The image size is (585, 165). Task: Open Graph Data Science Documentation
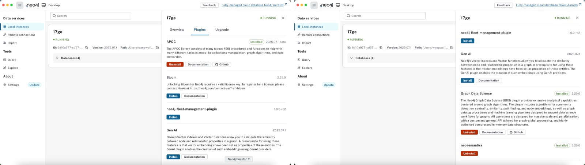point(492,133)
